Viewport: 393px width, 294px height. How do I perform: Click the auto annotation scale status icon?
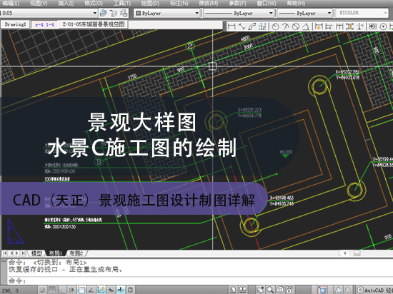pos(348,290)
